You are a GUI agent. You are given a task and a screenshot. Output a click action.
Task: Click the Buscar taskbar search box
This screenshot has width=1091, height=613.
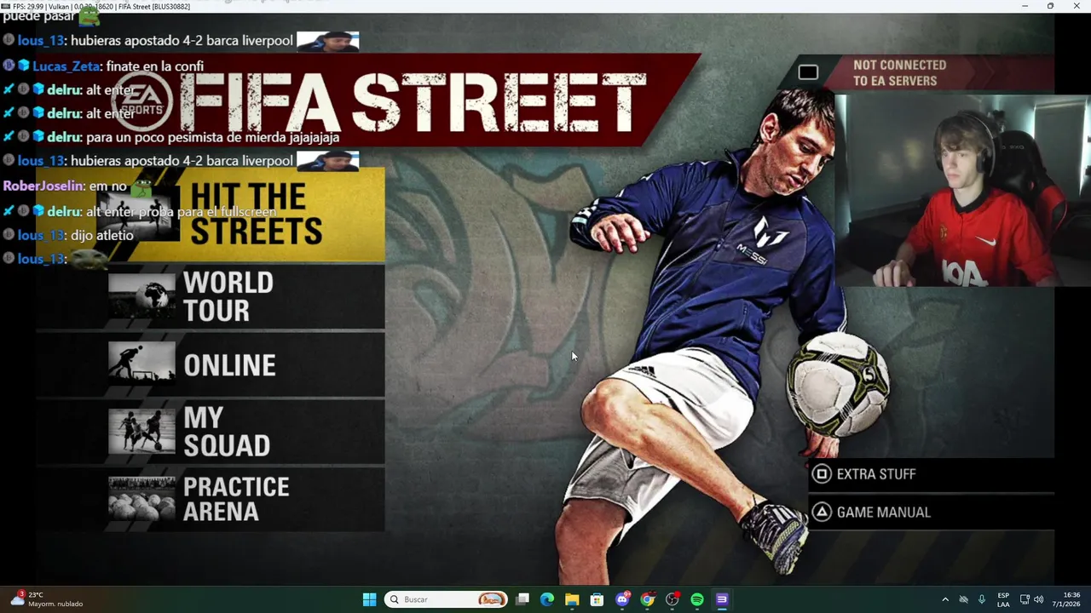pos(446,599)
